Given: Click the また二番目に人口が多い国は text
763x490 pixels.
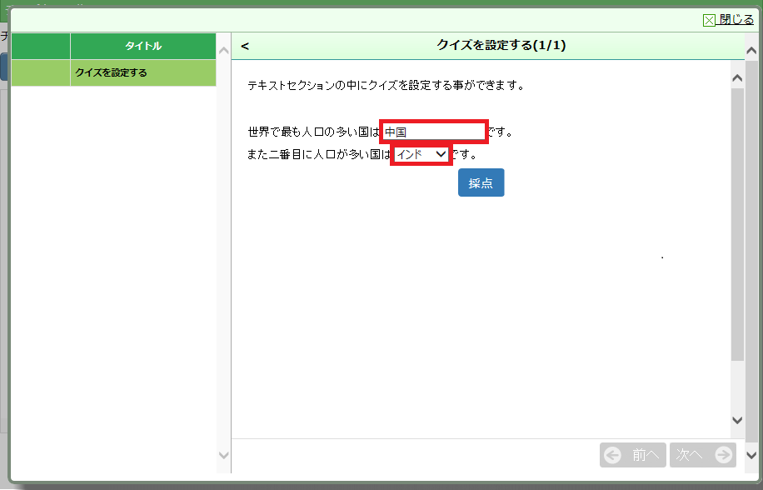Looking at the screenshot, I should [318, 154].
